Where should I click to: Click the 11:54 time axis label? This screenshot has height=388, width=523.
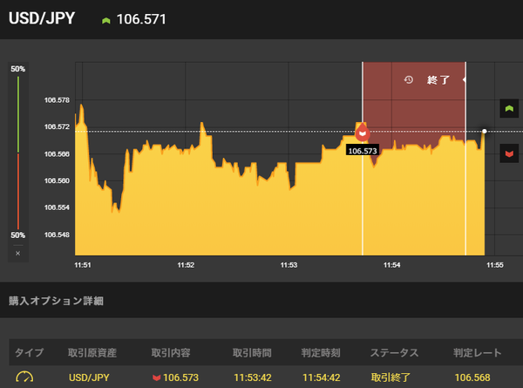[391, 265]
